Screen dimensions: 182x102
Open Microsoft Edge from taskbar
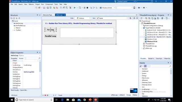[62, 100]
